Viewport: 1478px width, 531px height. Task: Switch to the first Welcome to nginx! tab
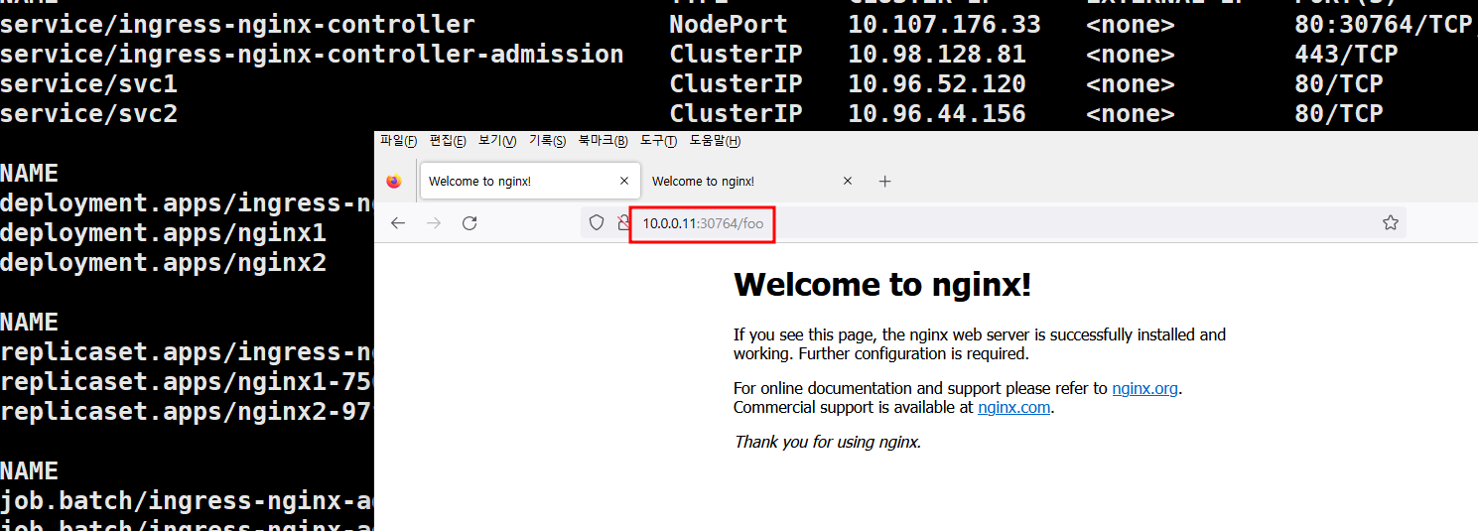click(x=529, y=182)
